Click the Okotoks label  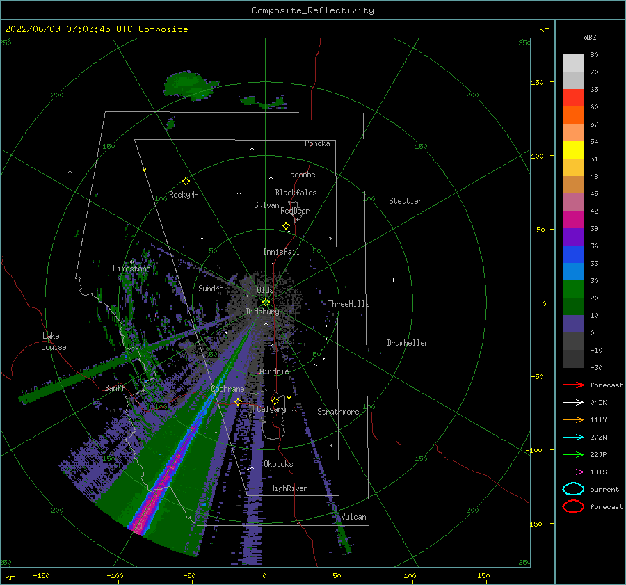[x=278, y=464]
